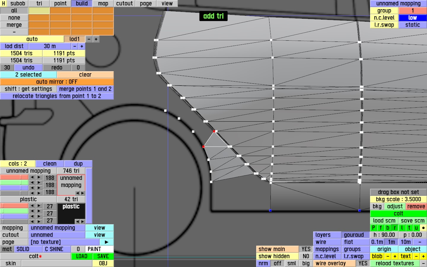
Task: Switch to front view with the f button
Action: point(381,228)
